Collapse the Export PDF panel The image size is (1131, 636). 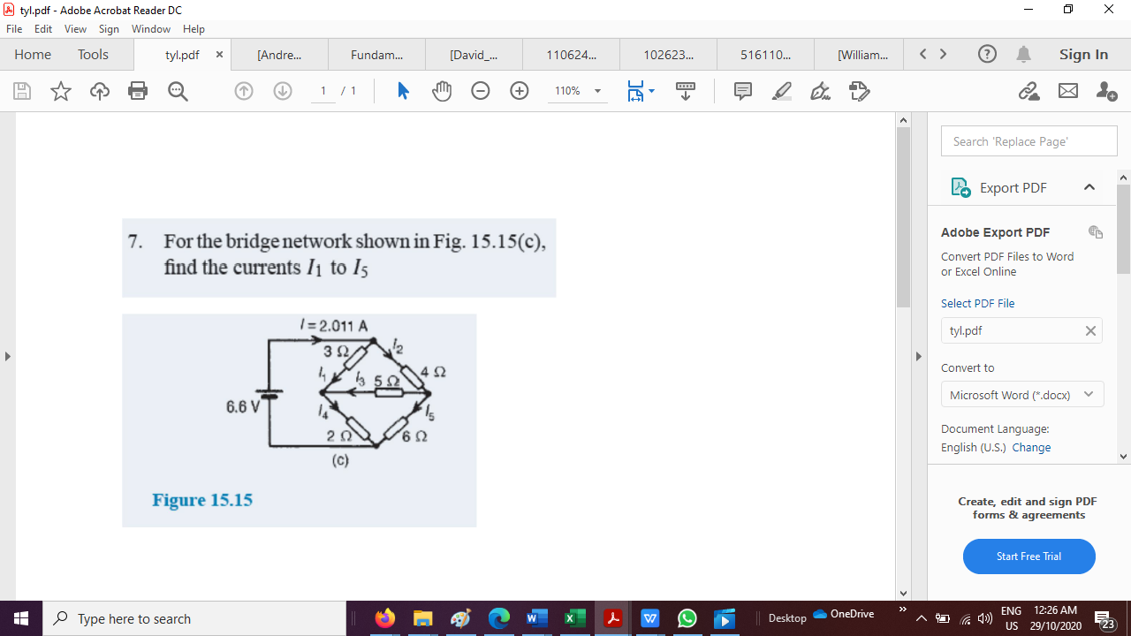1089,187
